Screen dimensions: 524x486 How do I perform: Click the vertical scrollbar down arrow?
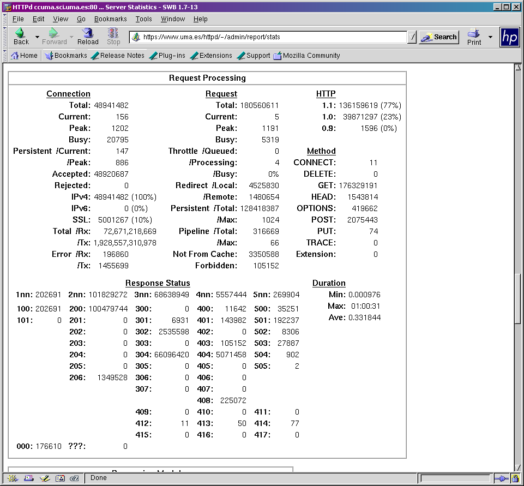coord(517,467)
